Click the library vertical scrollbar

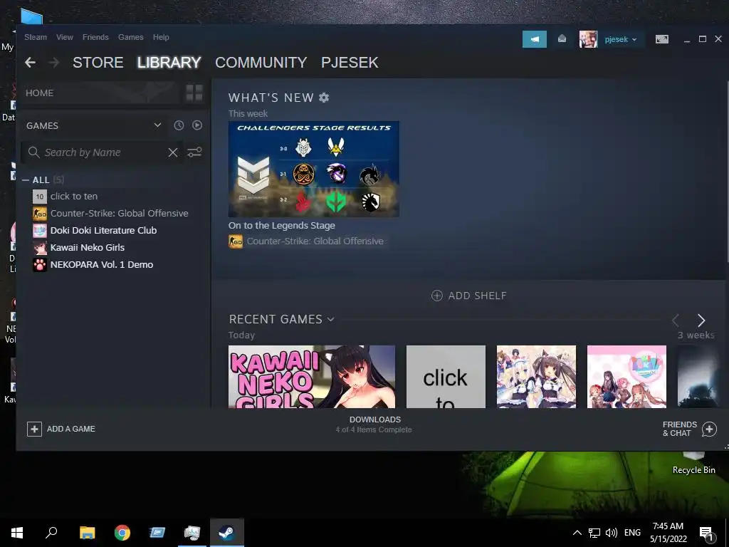coord(727,172)
